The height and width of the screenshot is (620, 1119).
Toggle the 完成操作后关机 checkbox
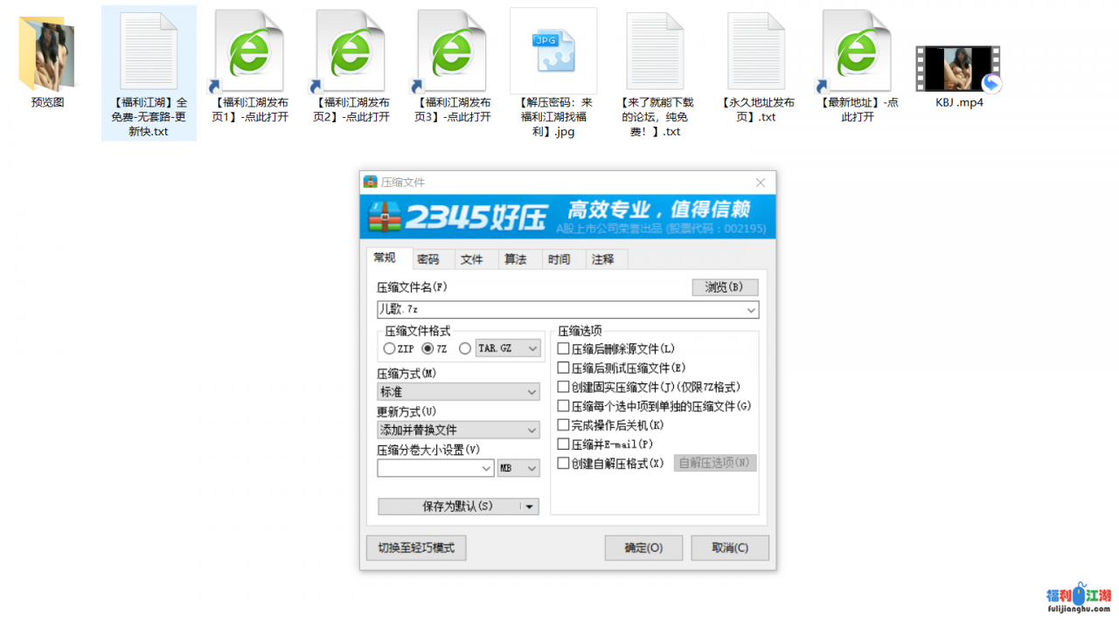(x=564, y=425)
